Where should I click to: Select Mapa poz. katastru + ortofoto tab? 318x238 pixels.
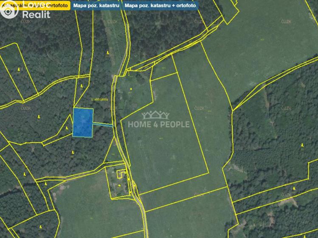pyautogui.click(x=160, y=6)
